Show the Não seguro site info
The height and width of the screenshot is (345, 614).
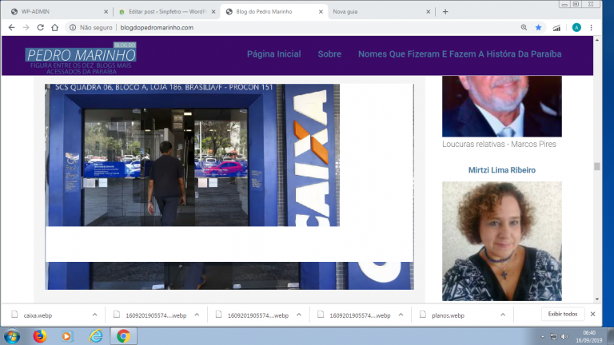[x=91, y=27]
